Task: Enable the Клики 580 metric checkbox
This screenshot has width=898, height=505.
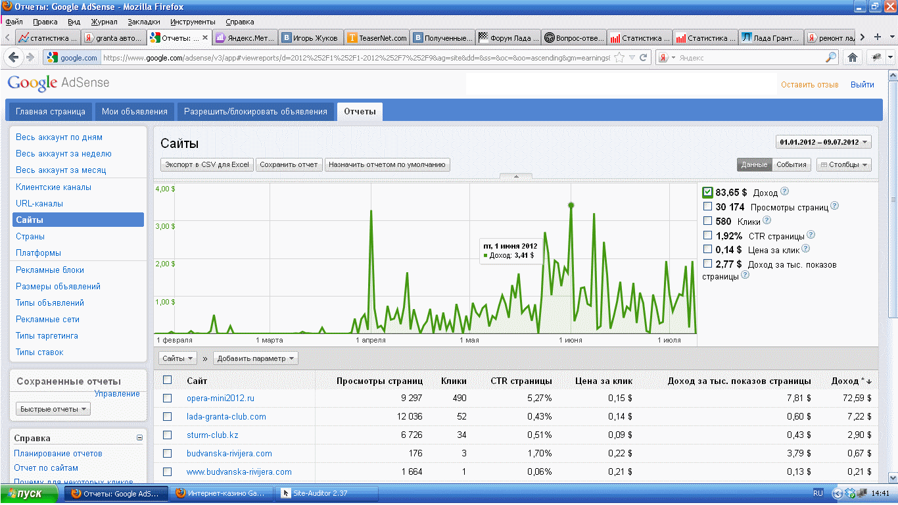Action: pyautogui.click(x=707, y=221)
